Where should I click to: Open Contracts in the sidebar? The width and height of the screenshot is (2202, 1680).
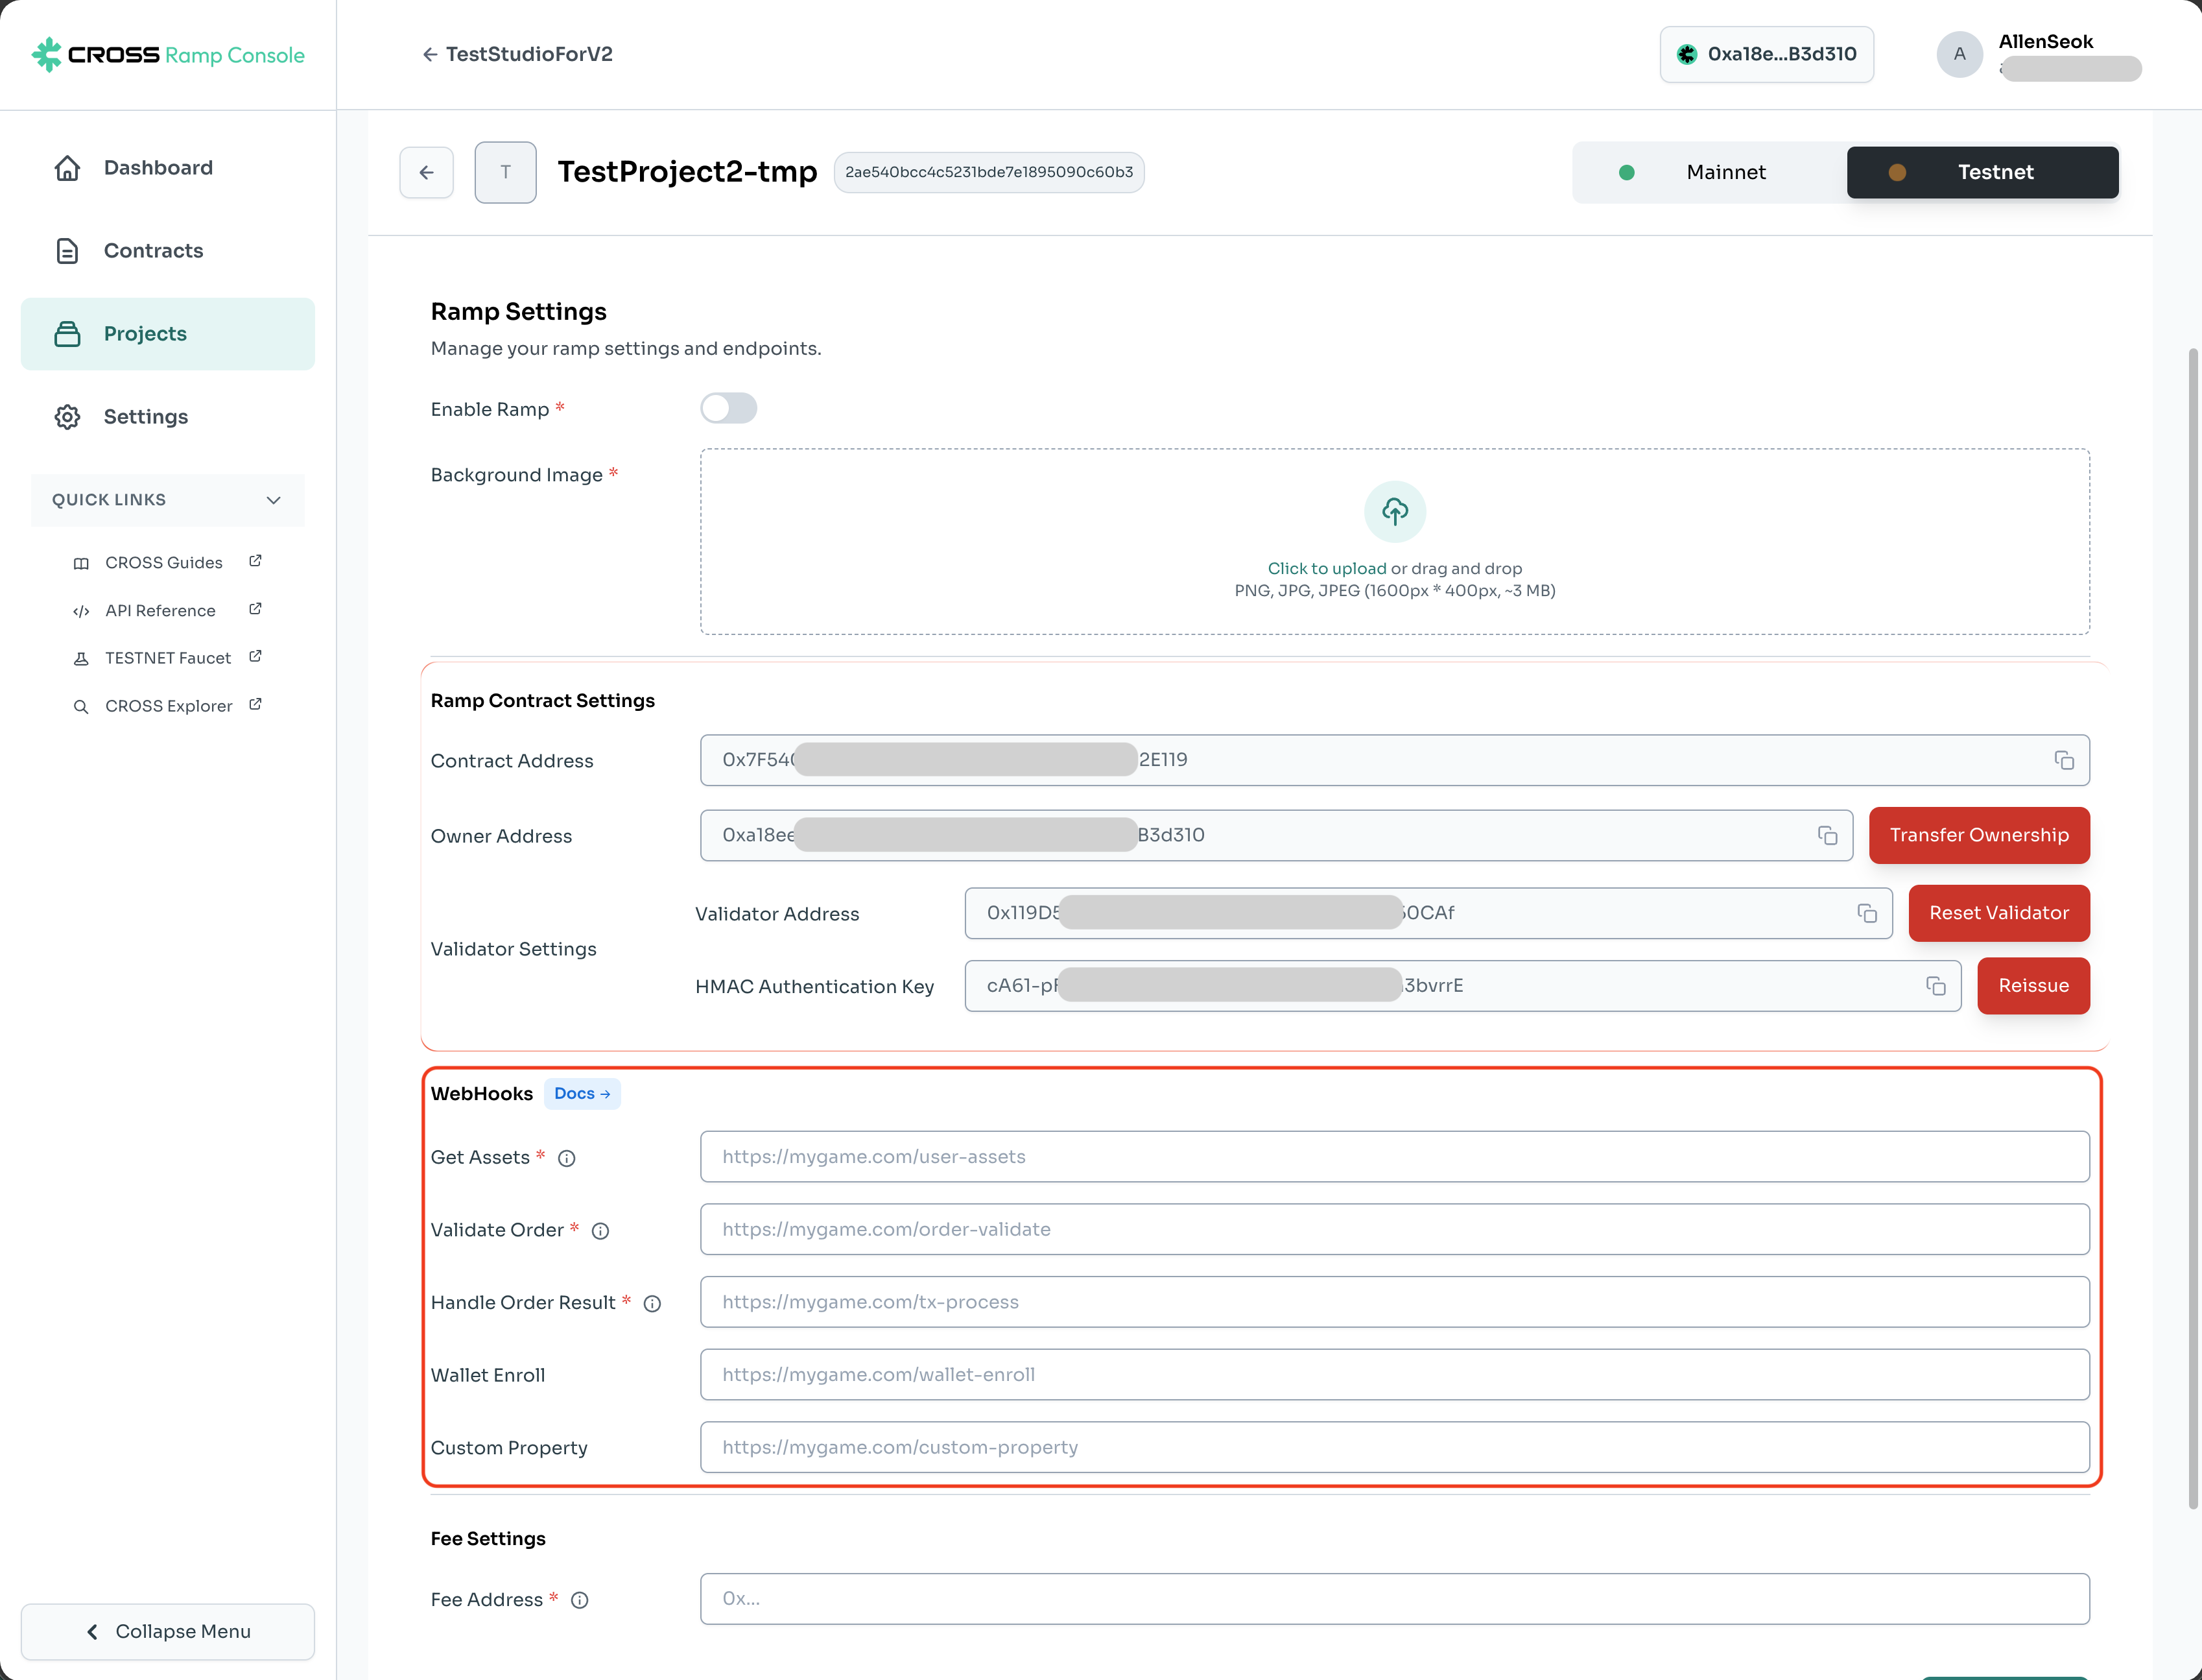pos(153,251)
